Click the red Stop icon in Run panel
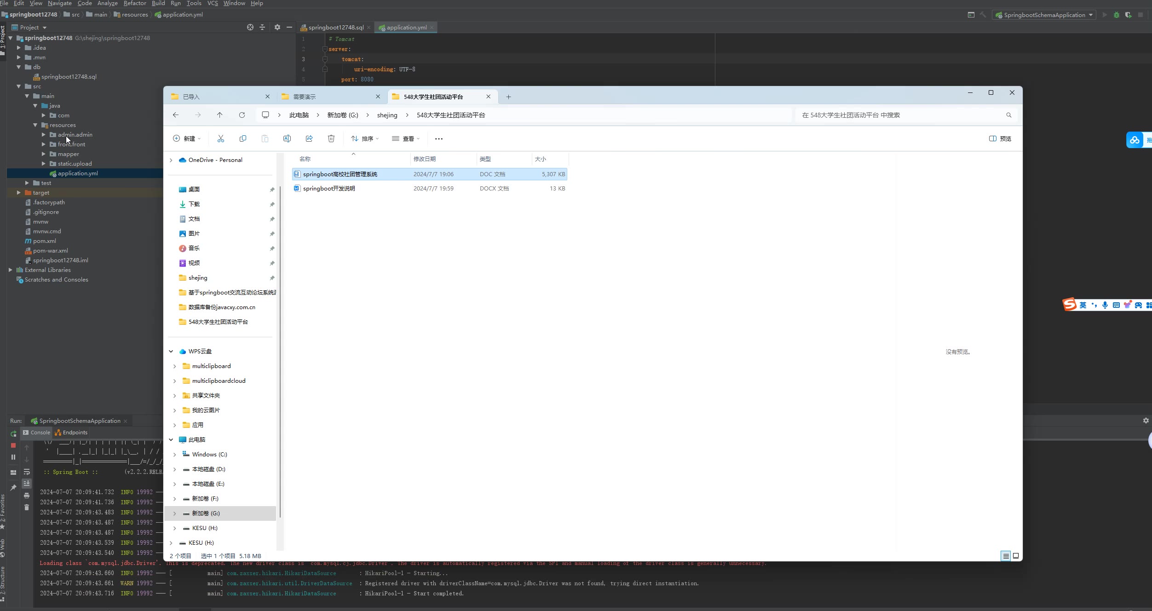 pos(13,445)
